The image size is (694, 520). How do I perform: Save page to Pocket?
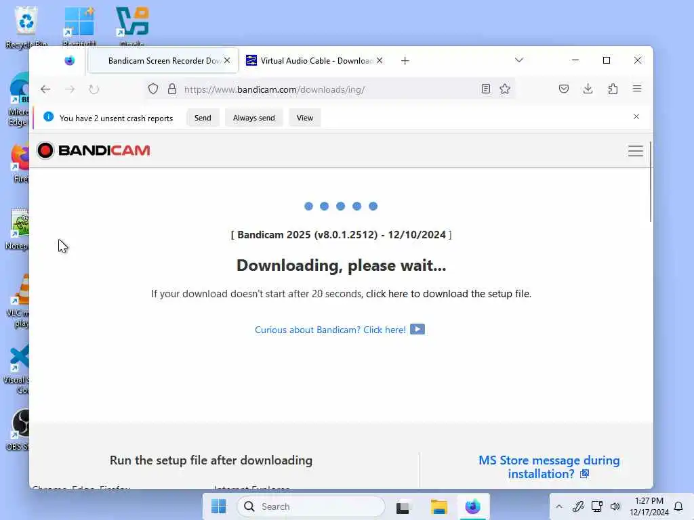pos(563,89)
